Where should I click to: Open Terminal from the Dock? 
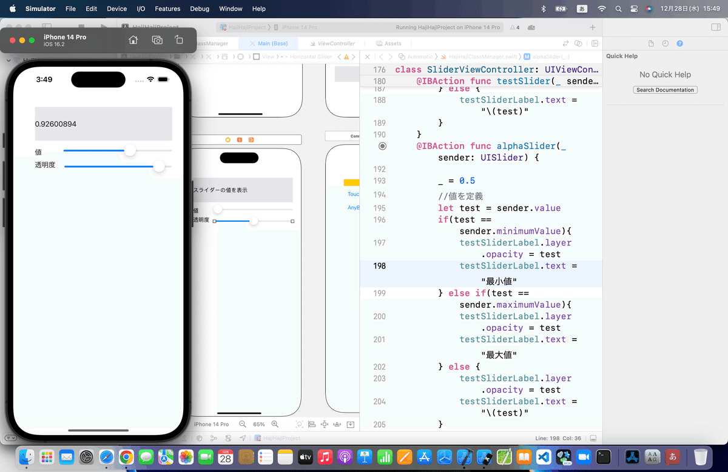604,457
